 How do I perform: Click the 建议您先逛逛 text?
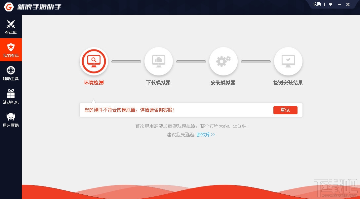(x=180, y=135)
